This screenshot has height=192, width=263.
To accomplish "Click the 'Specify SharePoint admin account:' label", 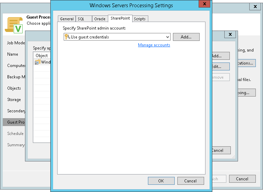I will (94, 28).
